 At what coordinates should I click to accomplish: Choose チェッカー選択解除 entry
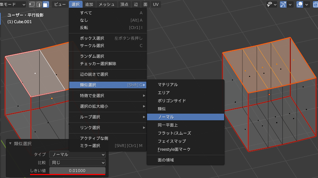coord(108,64)
